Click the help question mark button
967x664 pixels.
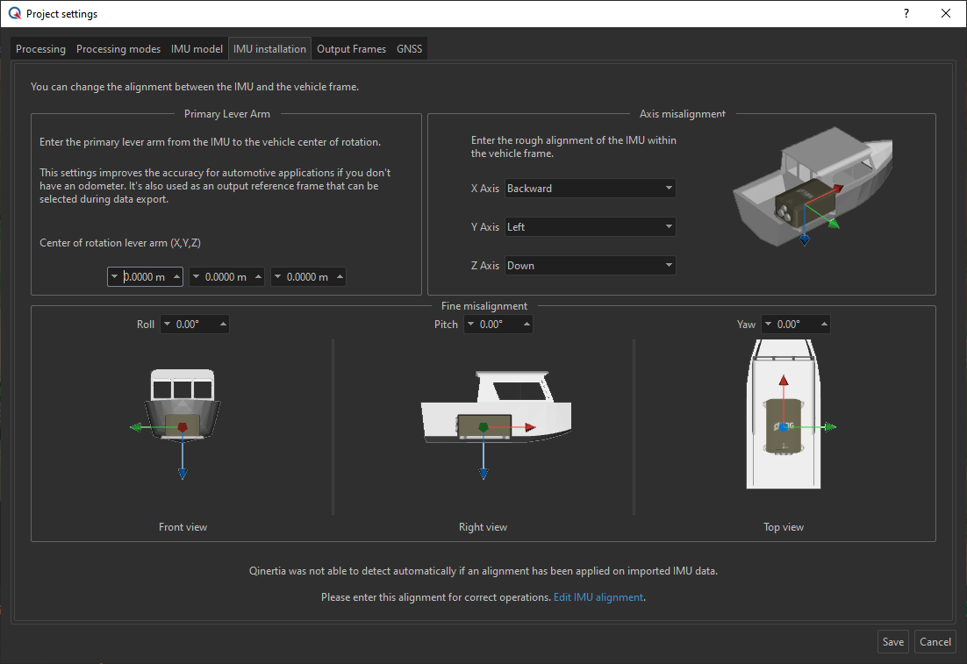(906, 13)
